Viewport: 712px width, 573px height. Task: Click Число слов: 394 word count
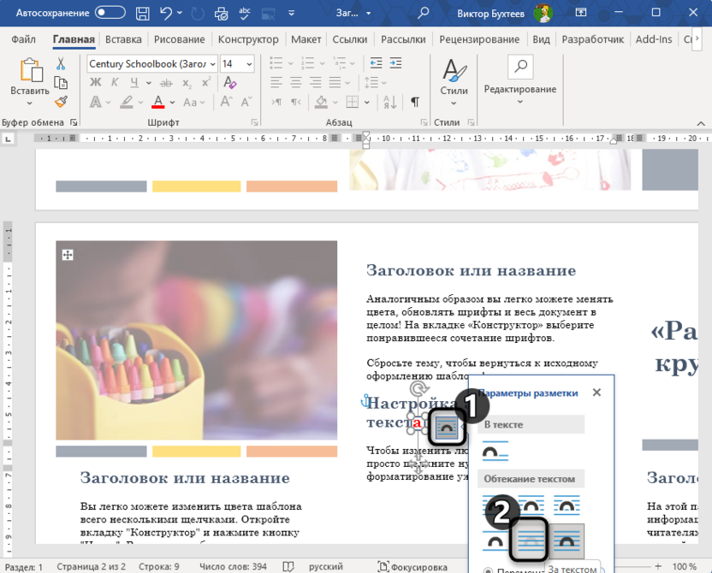coord(233,567)
